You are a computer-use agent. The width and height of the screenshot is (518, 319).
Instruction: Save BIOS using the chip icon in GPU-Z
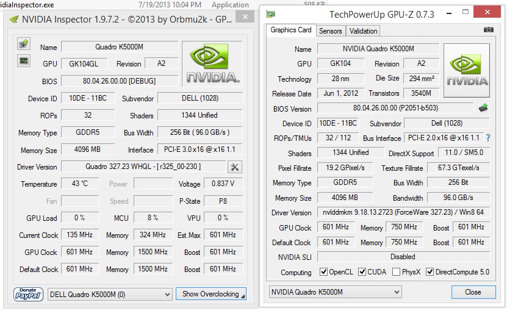pos(483,107)
